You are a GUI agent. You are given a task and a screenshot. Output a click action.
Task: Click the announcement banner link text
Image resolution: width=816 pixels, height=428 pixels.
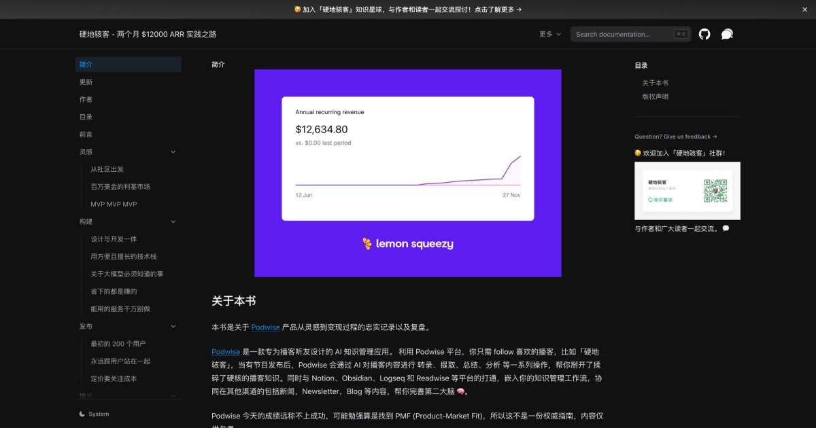point(408,10)
